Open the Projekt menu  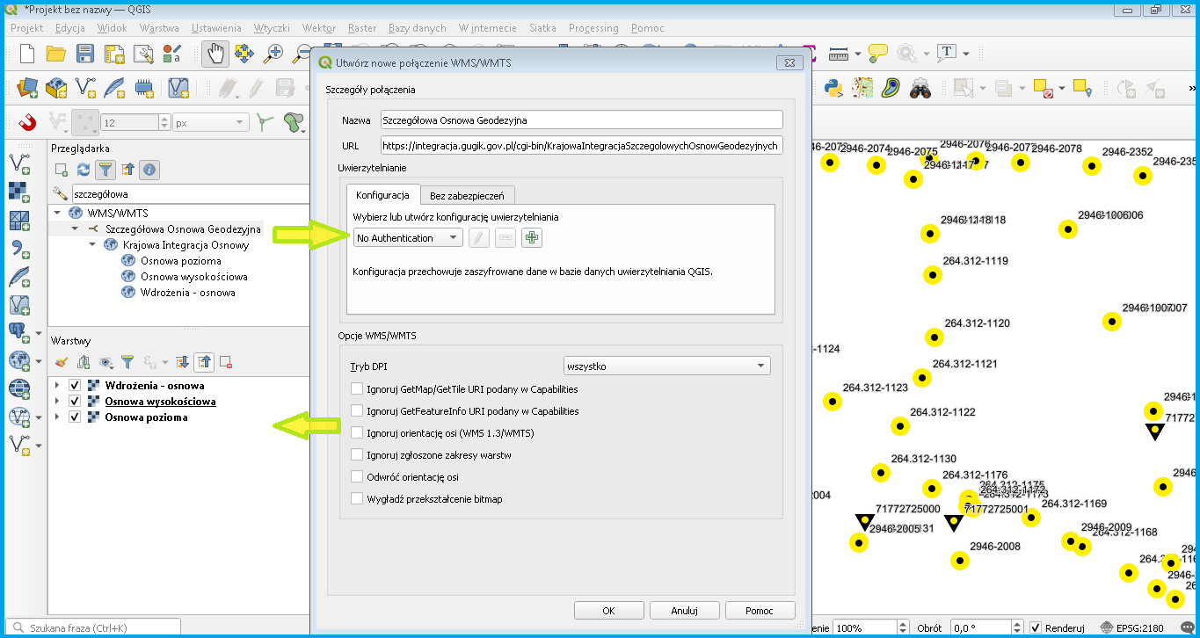coord(27,28)
